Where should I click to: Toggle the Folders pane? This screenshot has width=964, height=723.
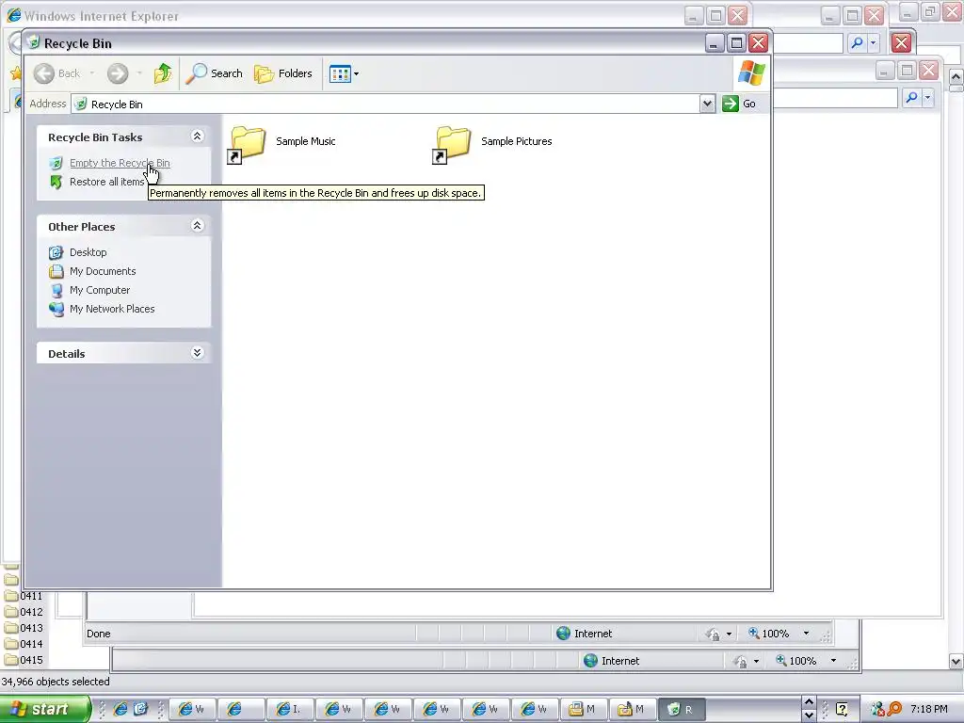click(283, 73)
